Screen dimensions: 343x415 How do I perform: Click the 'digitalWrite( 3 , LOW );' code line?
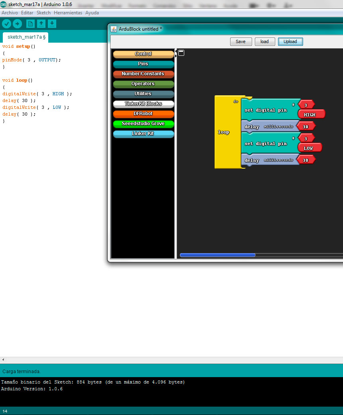coord(36,107)
